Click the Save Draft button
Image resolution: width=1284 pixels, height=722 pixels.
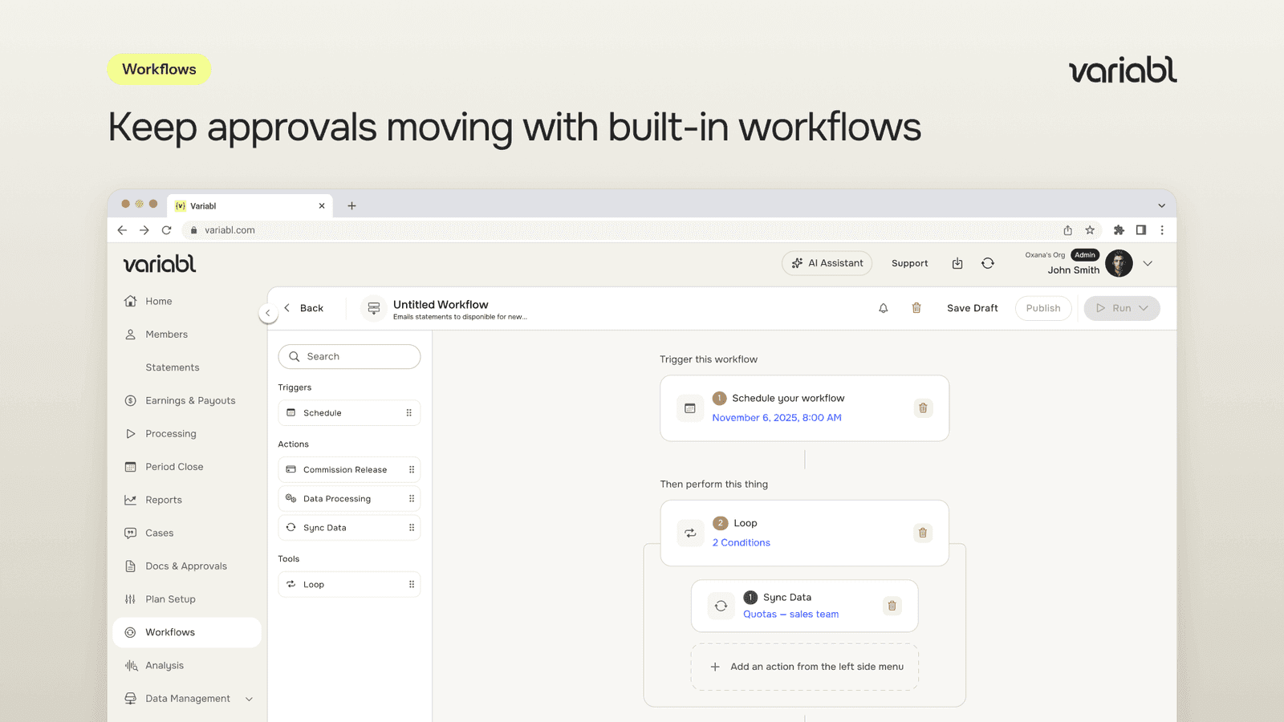point(973,308)
